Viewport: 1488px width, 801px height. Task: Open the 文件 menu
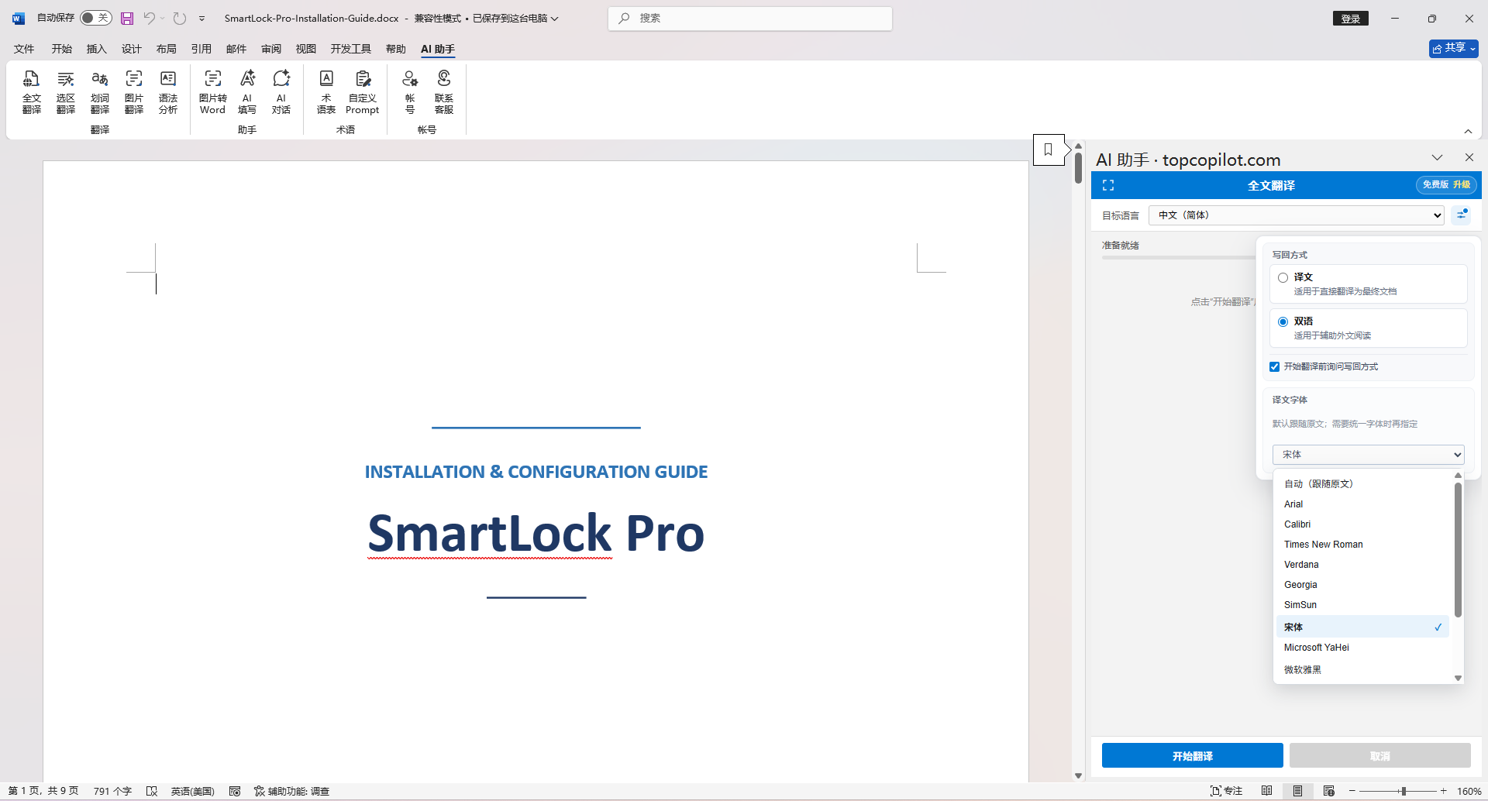point(24,49)
